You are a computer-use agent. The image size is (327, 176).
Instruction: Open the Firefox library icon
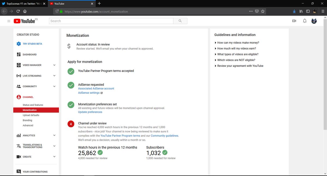(x=301, y=11)
